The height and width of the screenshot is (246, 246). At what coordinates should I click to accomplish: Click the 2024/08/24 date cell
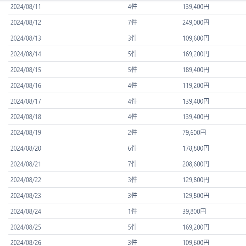click(26, 211)
